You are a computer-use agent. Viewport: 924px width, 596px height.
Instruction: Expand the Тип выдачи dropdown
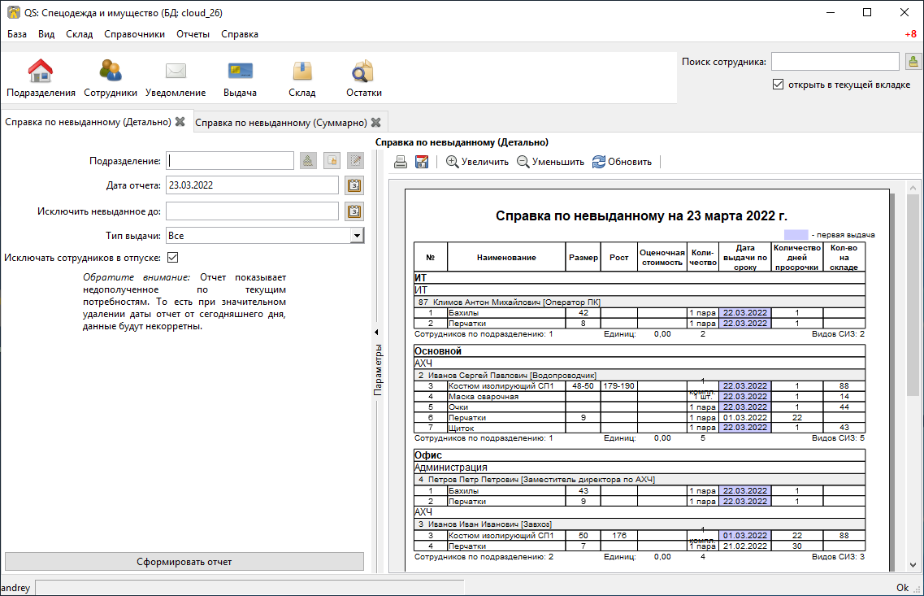[357, 236]
